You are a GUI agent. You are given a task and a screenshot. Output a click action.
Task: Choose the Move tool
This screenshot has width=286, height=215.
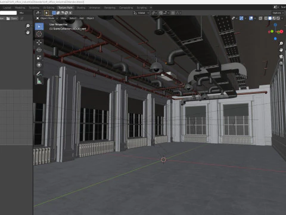point(39,42)
